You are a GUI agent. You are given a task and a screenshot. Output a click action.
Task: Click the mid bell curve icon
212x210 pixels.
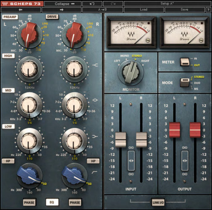tap(95, 100)
